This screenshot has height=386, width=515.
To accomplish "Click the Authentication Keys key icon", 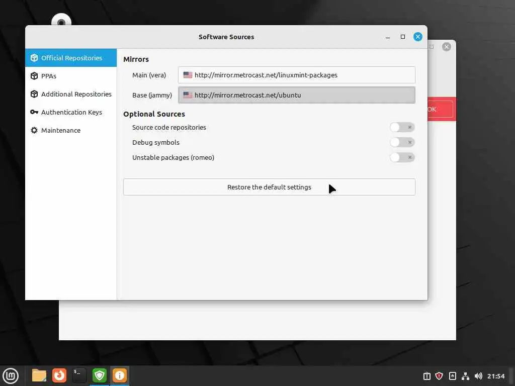I will (34, 112).
